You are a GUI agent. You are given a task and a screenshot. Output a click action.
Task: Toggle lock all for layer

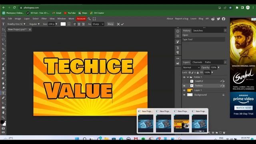pyautogui.click(x=198, y=72)
